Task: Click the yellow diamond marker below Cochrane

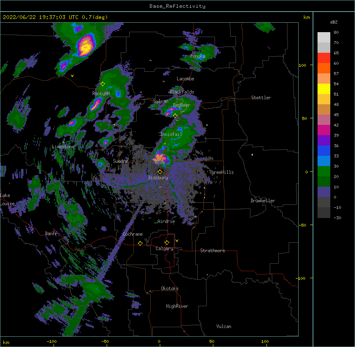Action: pos(140,243)
